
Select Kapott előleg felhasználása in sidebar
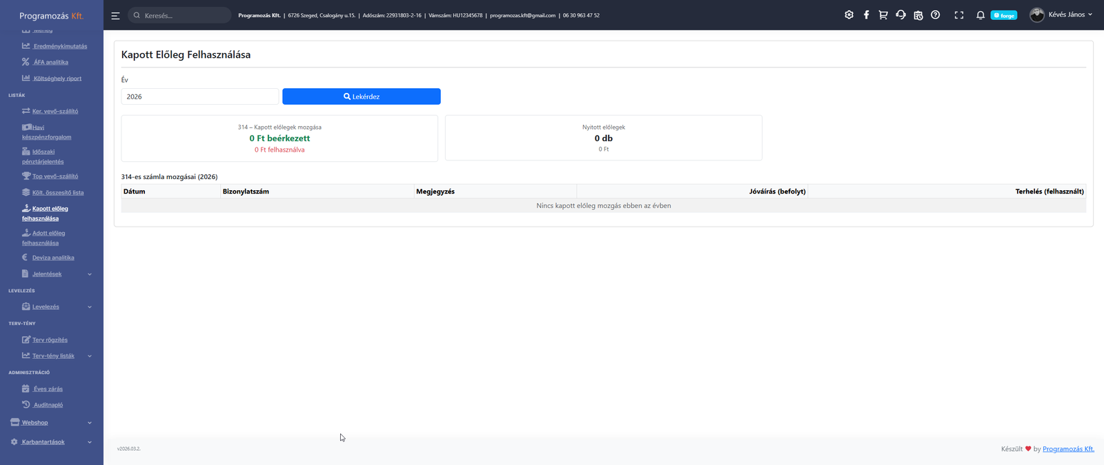point(45,213)
